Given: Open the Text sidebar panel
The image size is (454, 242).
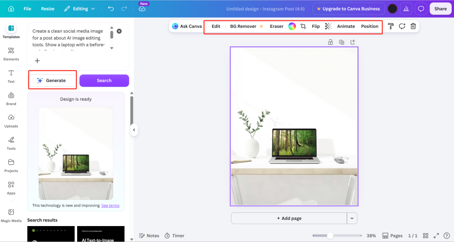Looking at the screenshot, I should click(11, 76).
